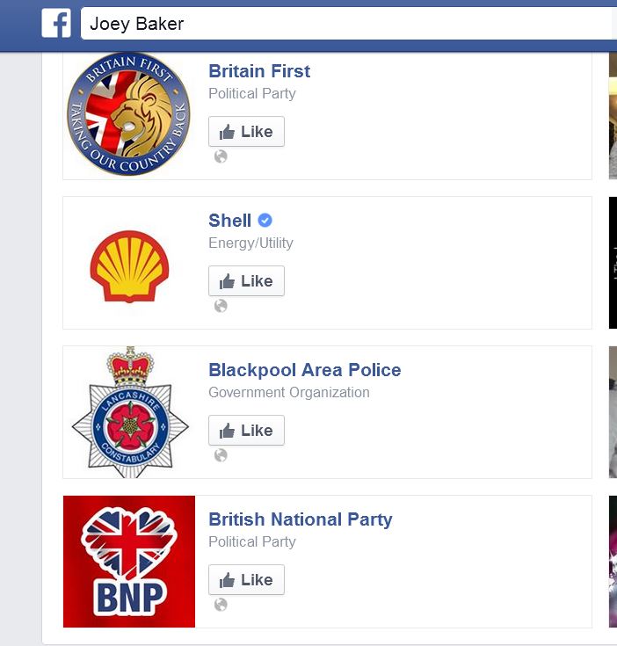This screenshot has height=646, width=617.
Task: Open the Britain First page link
Action: tap(259, 71)
